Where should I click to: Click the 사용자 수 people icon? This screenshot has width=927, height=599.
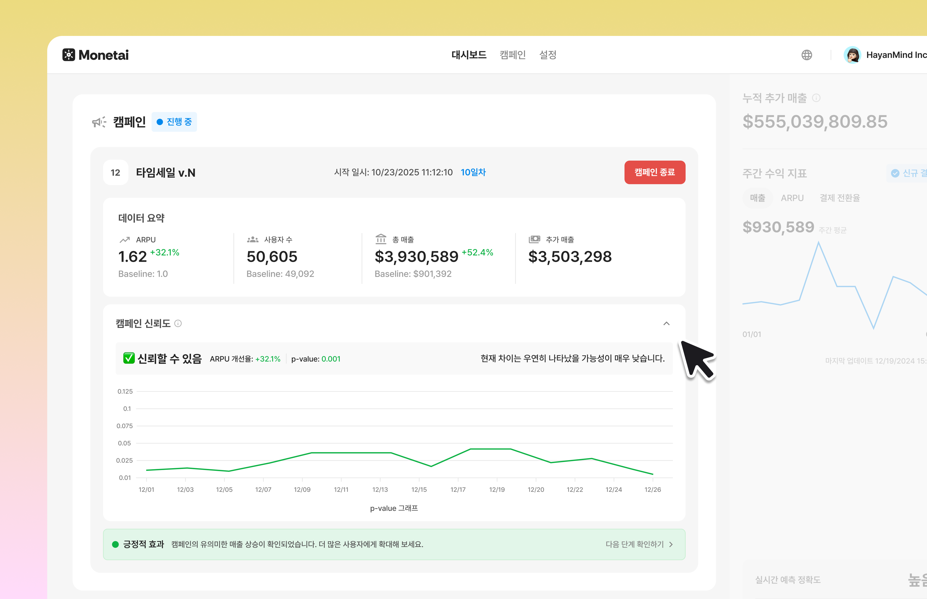pos(252,239)
